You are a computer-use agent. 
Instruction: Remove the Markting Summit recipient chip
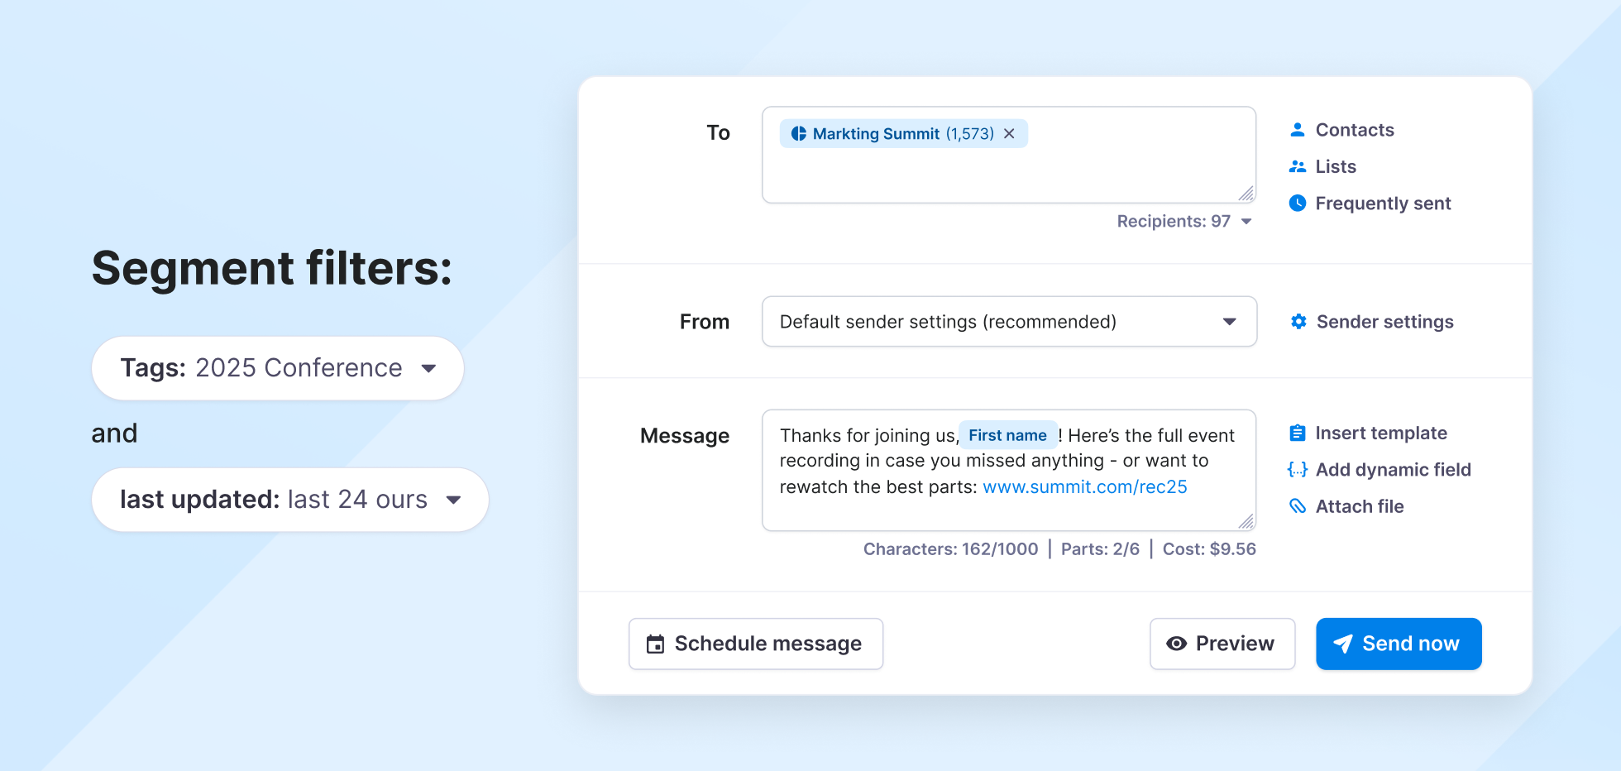1009,134
